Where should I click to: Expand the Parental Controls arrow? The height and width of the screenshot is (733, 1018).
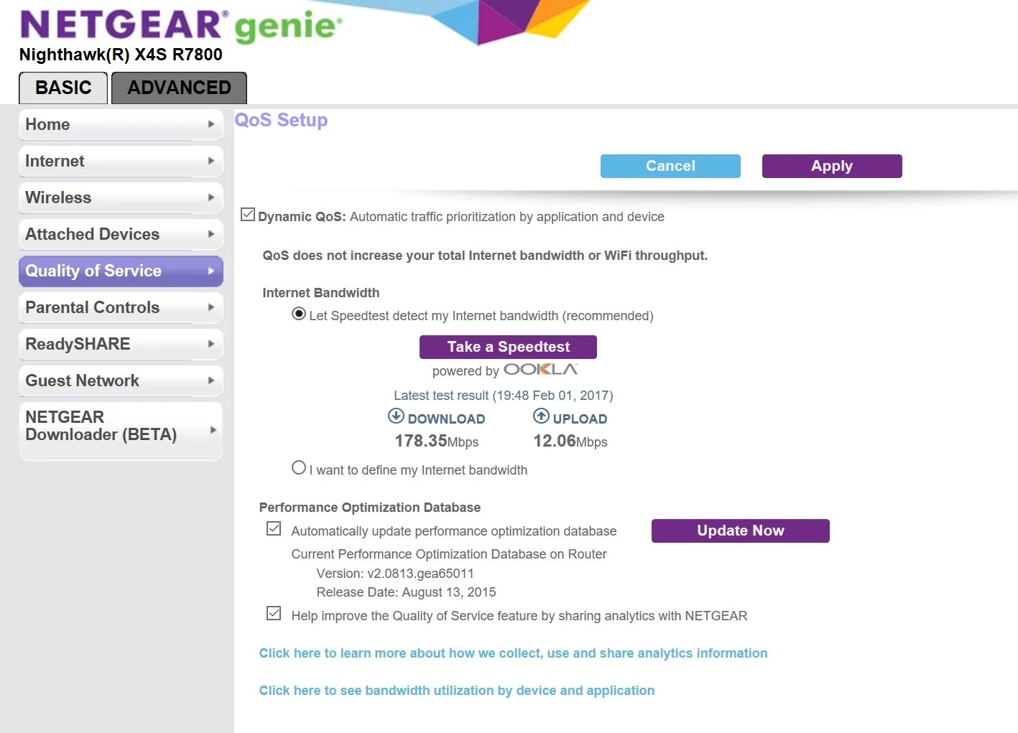(x=211, y=307)
